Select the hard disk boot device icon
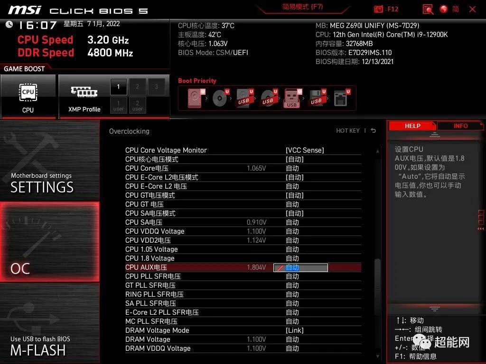486x364 pixels. (196, 98)
